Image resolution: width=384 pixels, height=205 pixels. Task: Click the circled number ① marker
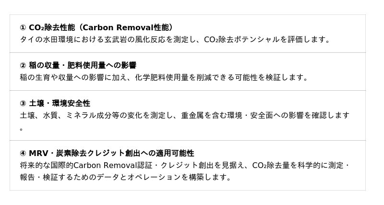[x=23, y=28]
